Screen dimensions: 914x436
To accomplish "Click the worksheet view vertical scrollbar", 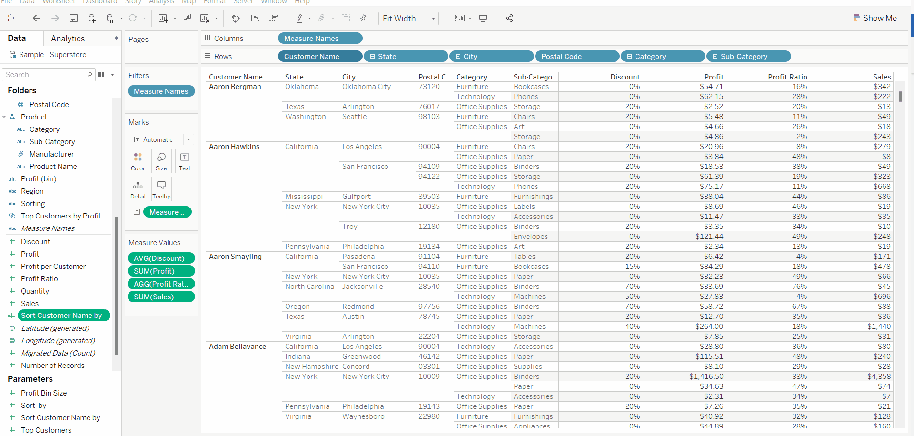I will [x=900, y=96].
